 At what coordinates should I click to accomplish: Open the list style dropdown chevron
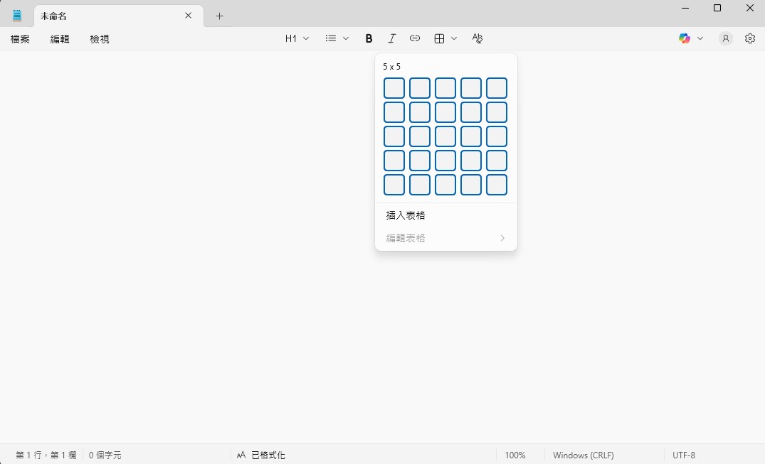[345, 38]
